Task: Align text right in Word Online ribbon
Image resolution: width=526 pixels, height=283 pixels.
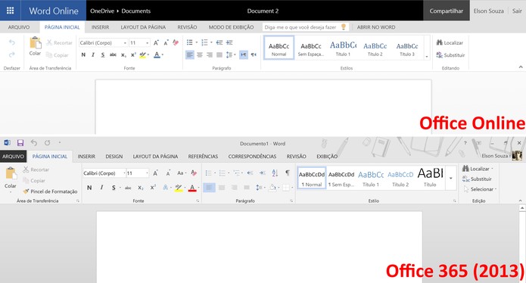Action: [210, 54]
